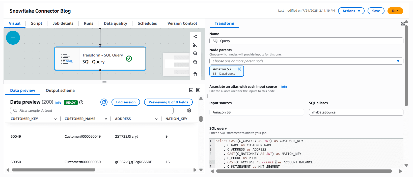
Task: Toggle Previewing 8 of 8 fields selector
Action: (168, 102)
